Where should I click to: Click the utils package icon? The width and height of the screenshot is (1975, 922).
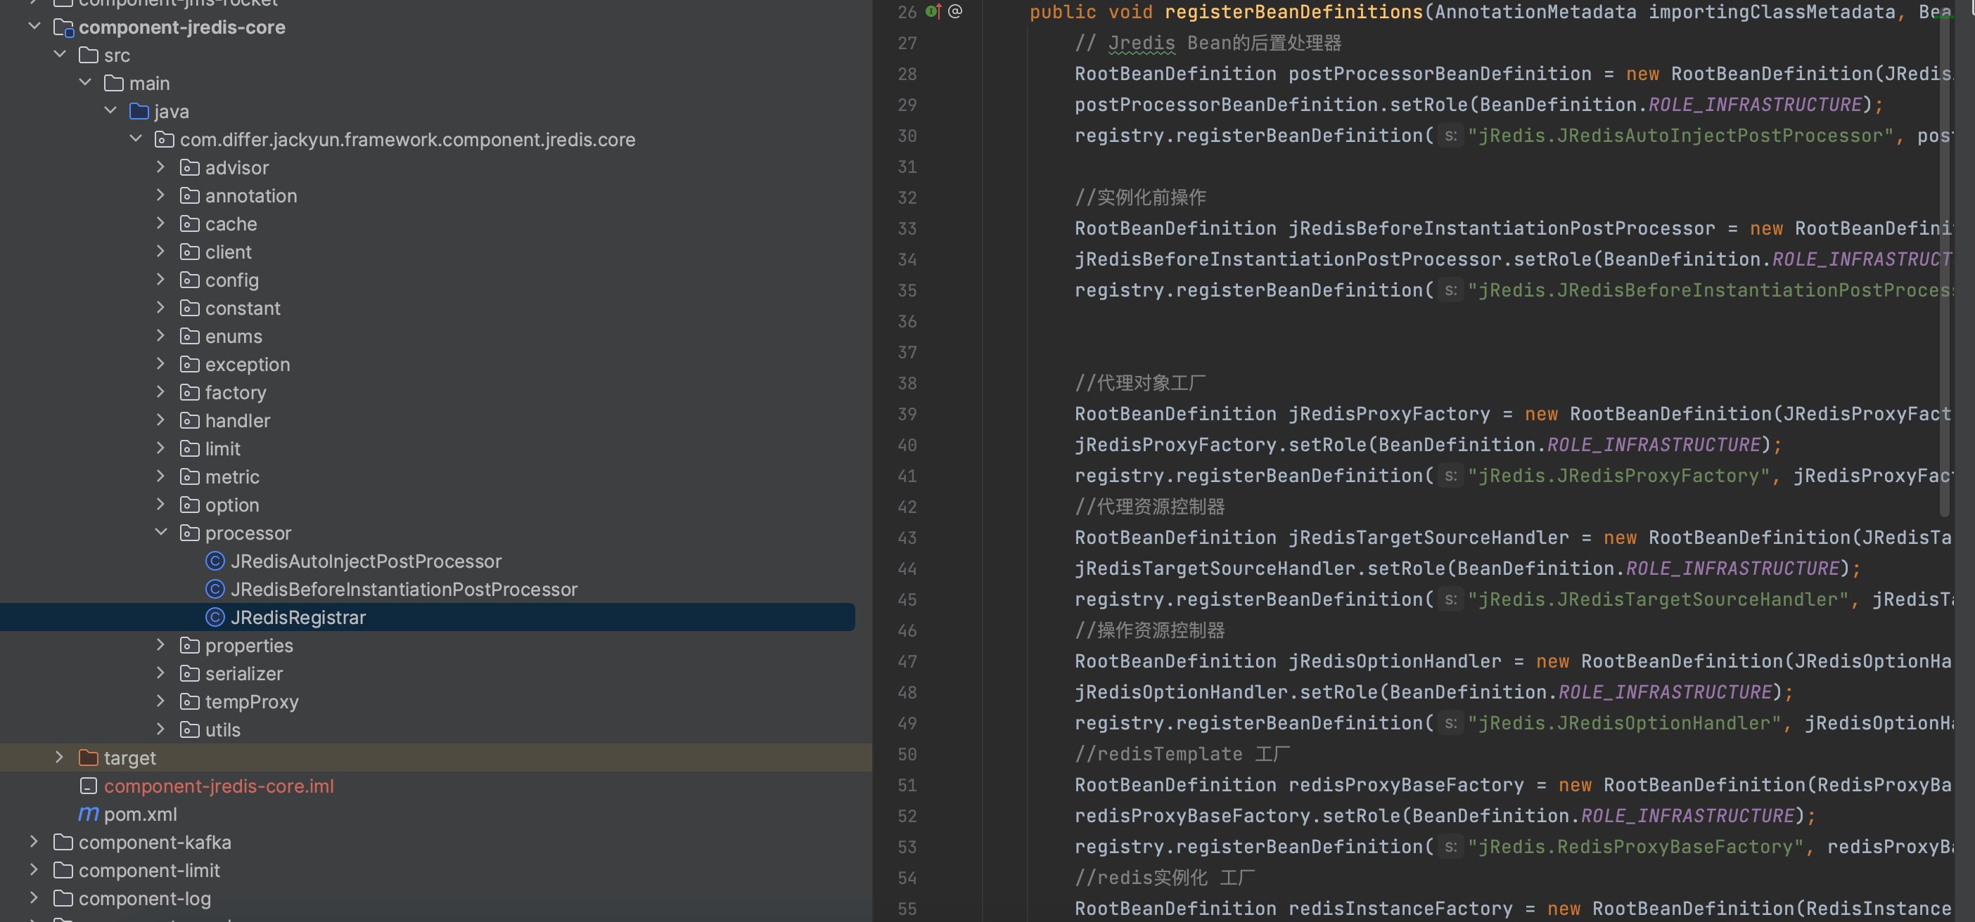(x=189, y=731)
